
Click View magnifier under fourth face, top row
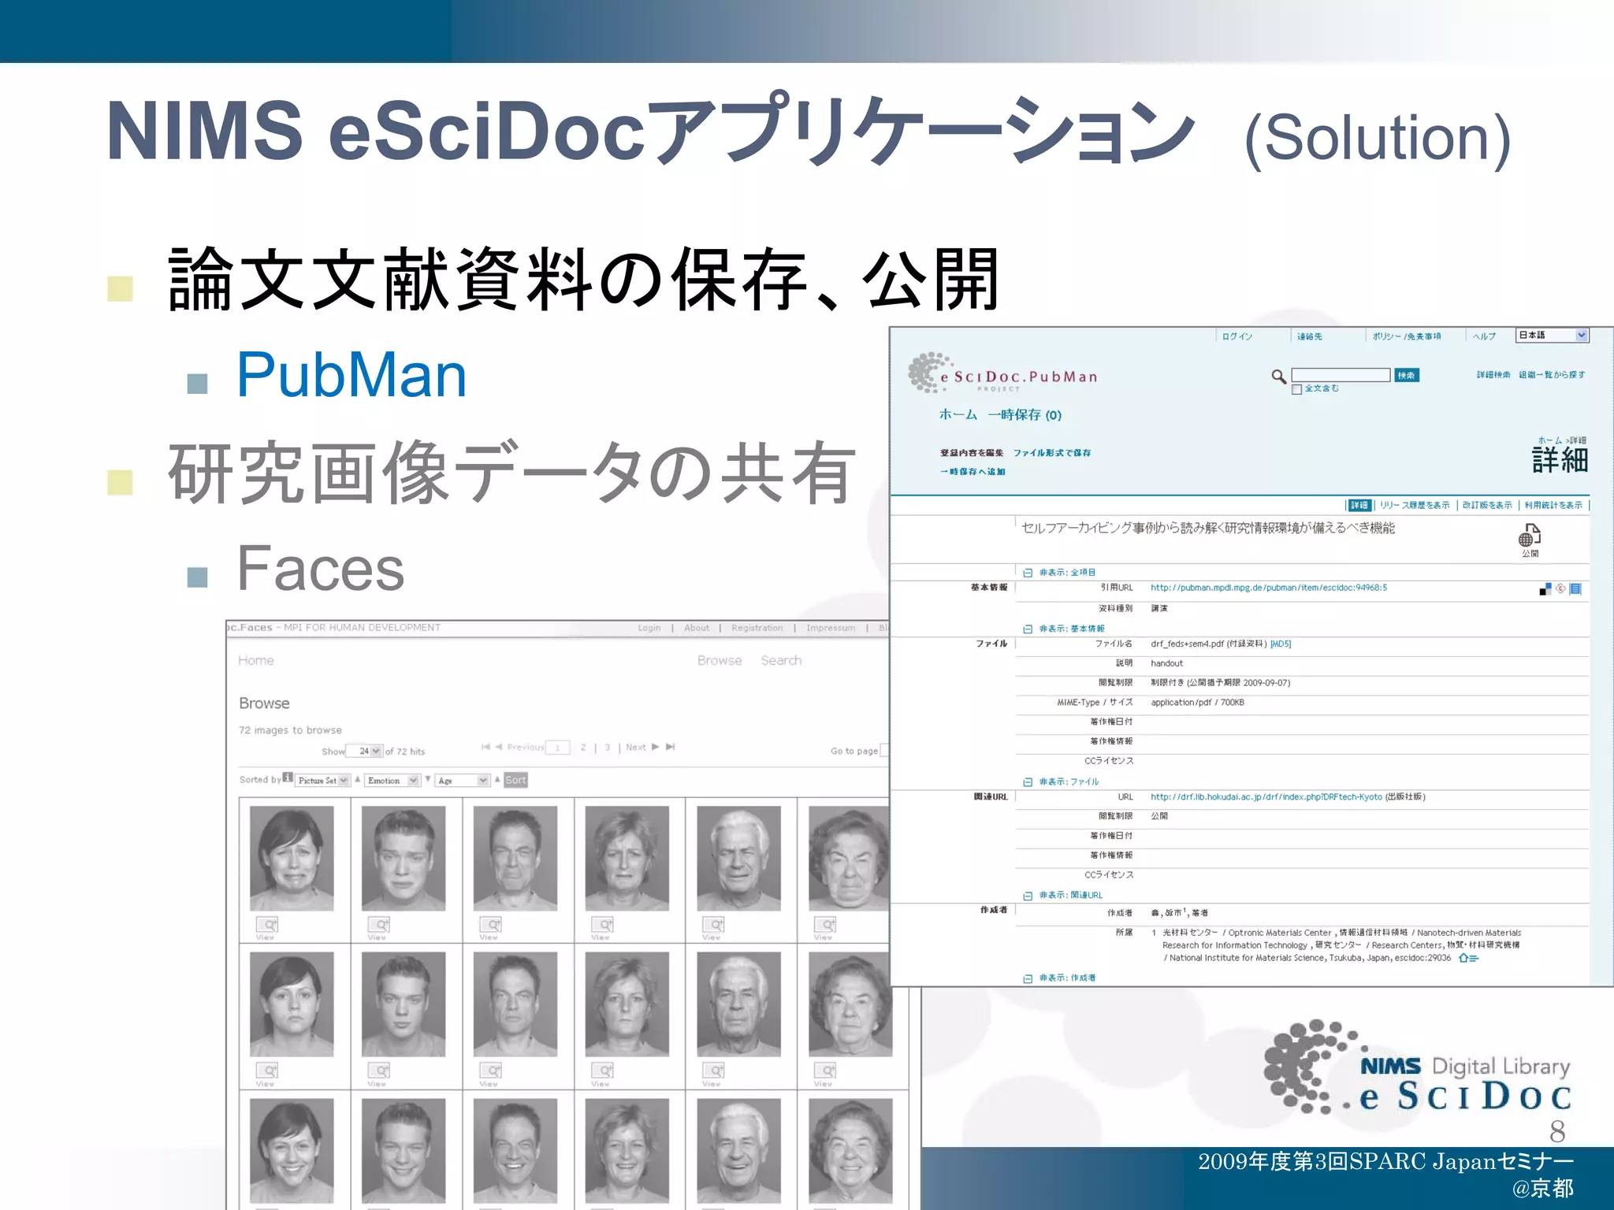click(604, 924)
